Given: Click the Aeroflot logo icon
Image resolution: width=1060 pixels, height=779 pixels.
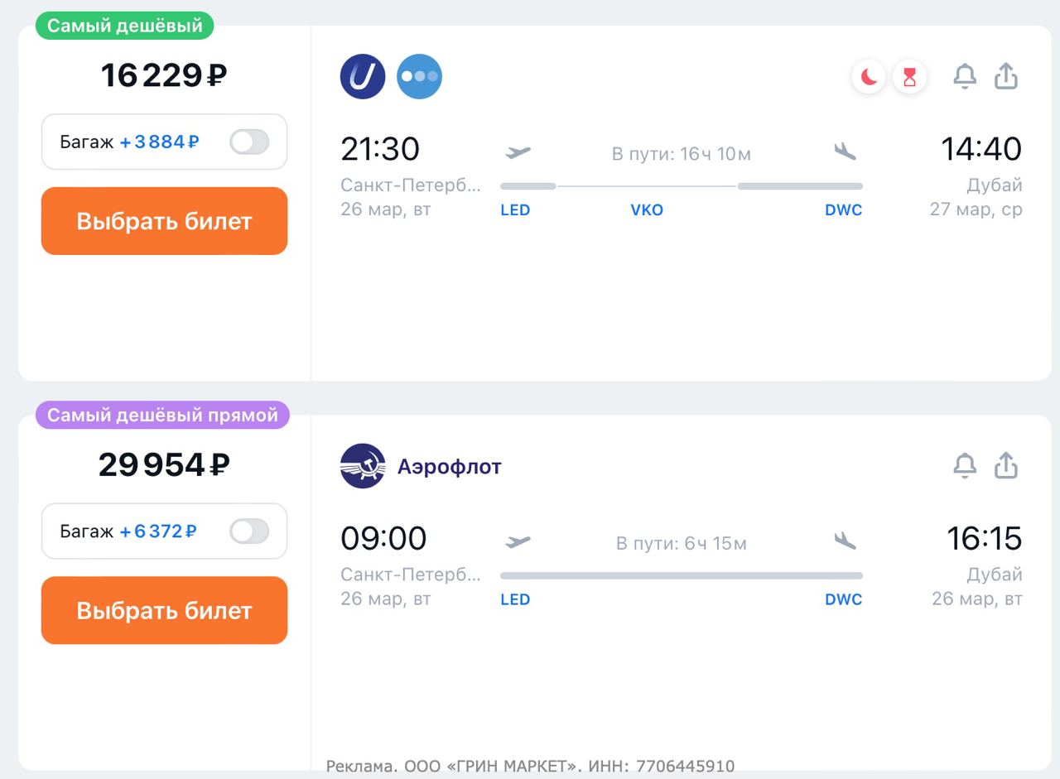Looking at the screenshot, I should pos(363,466).
